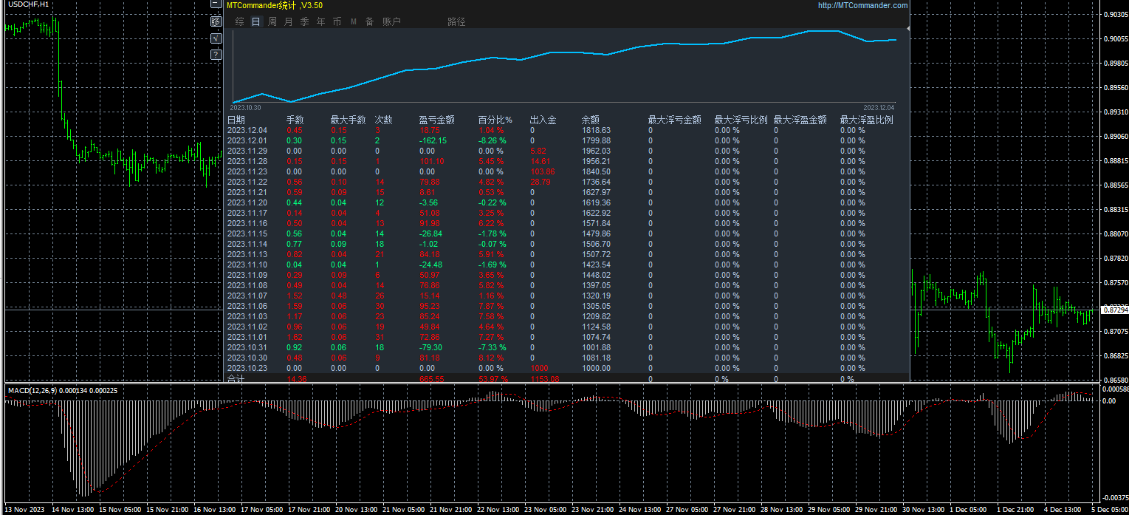Image resolution: width=1129 pixels, height=515 pixels.
Task: Click the M tab in statistics panel
Action: [x=353, y=22]
